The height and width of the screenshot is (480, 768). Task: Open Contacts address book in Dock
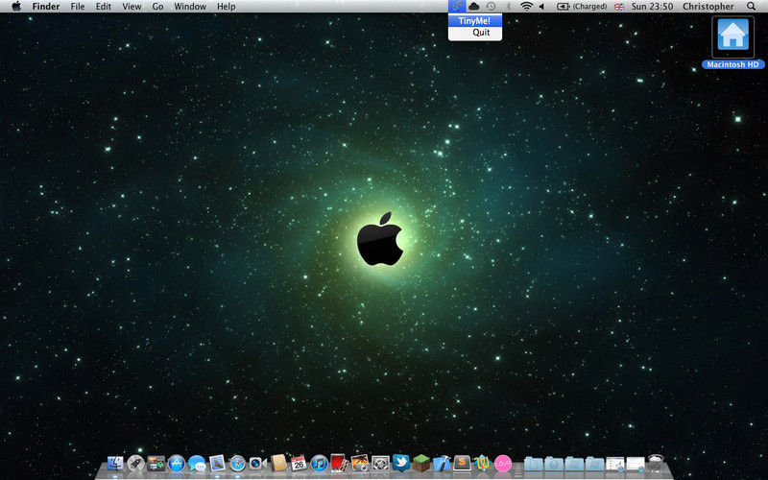point(278,463)
